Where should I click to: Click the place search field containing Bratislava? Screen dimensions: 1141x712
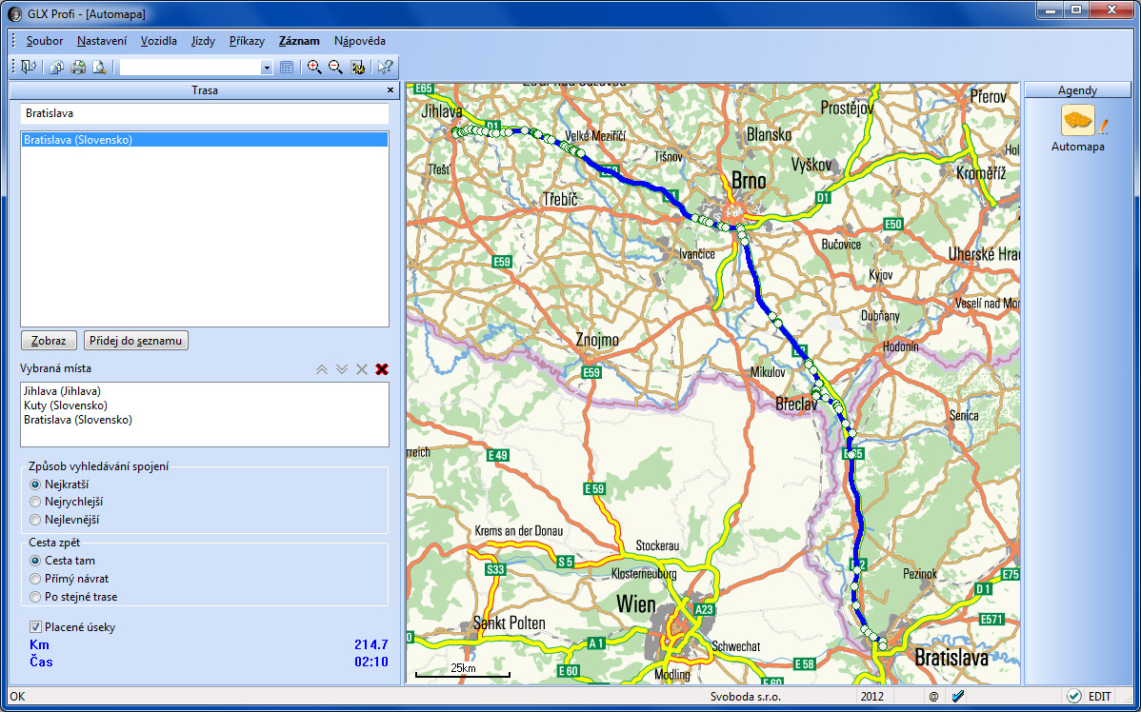[x=205, y=113]
